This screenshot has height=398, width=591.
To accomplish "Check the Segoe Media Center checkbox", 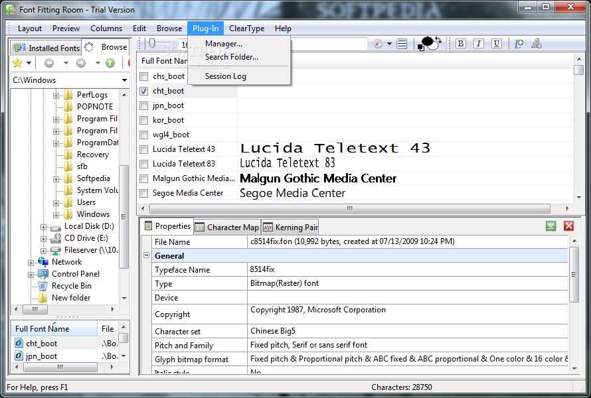I will click(x=143, y=193).
